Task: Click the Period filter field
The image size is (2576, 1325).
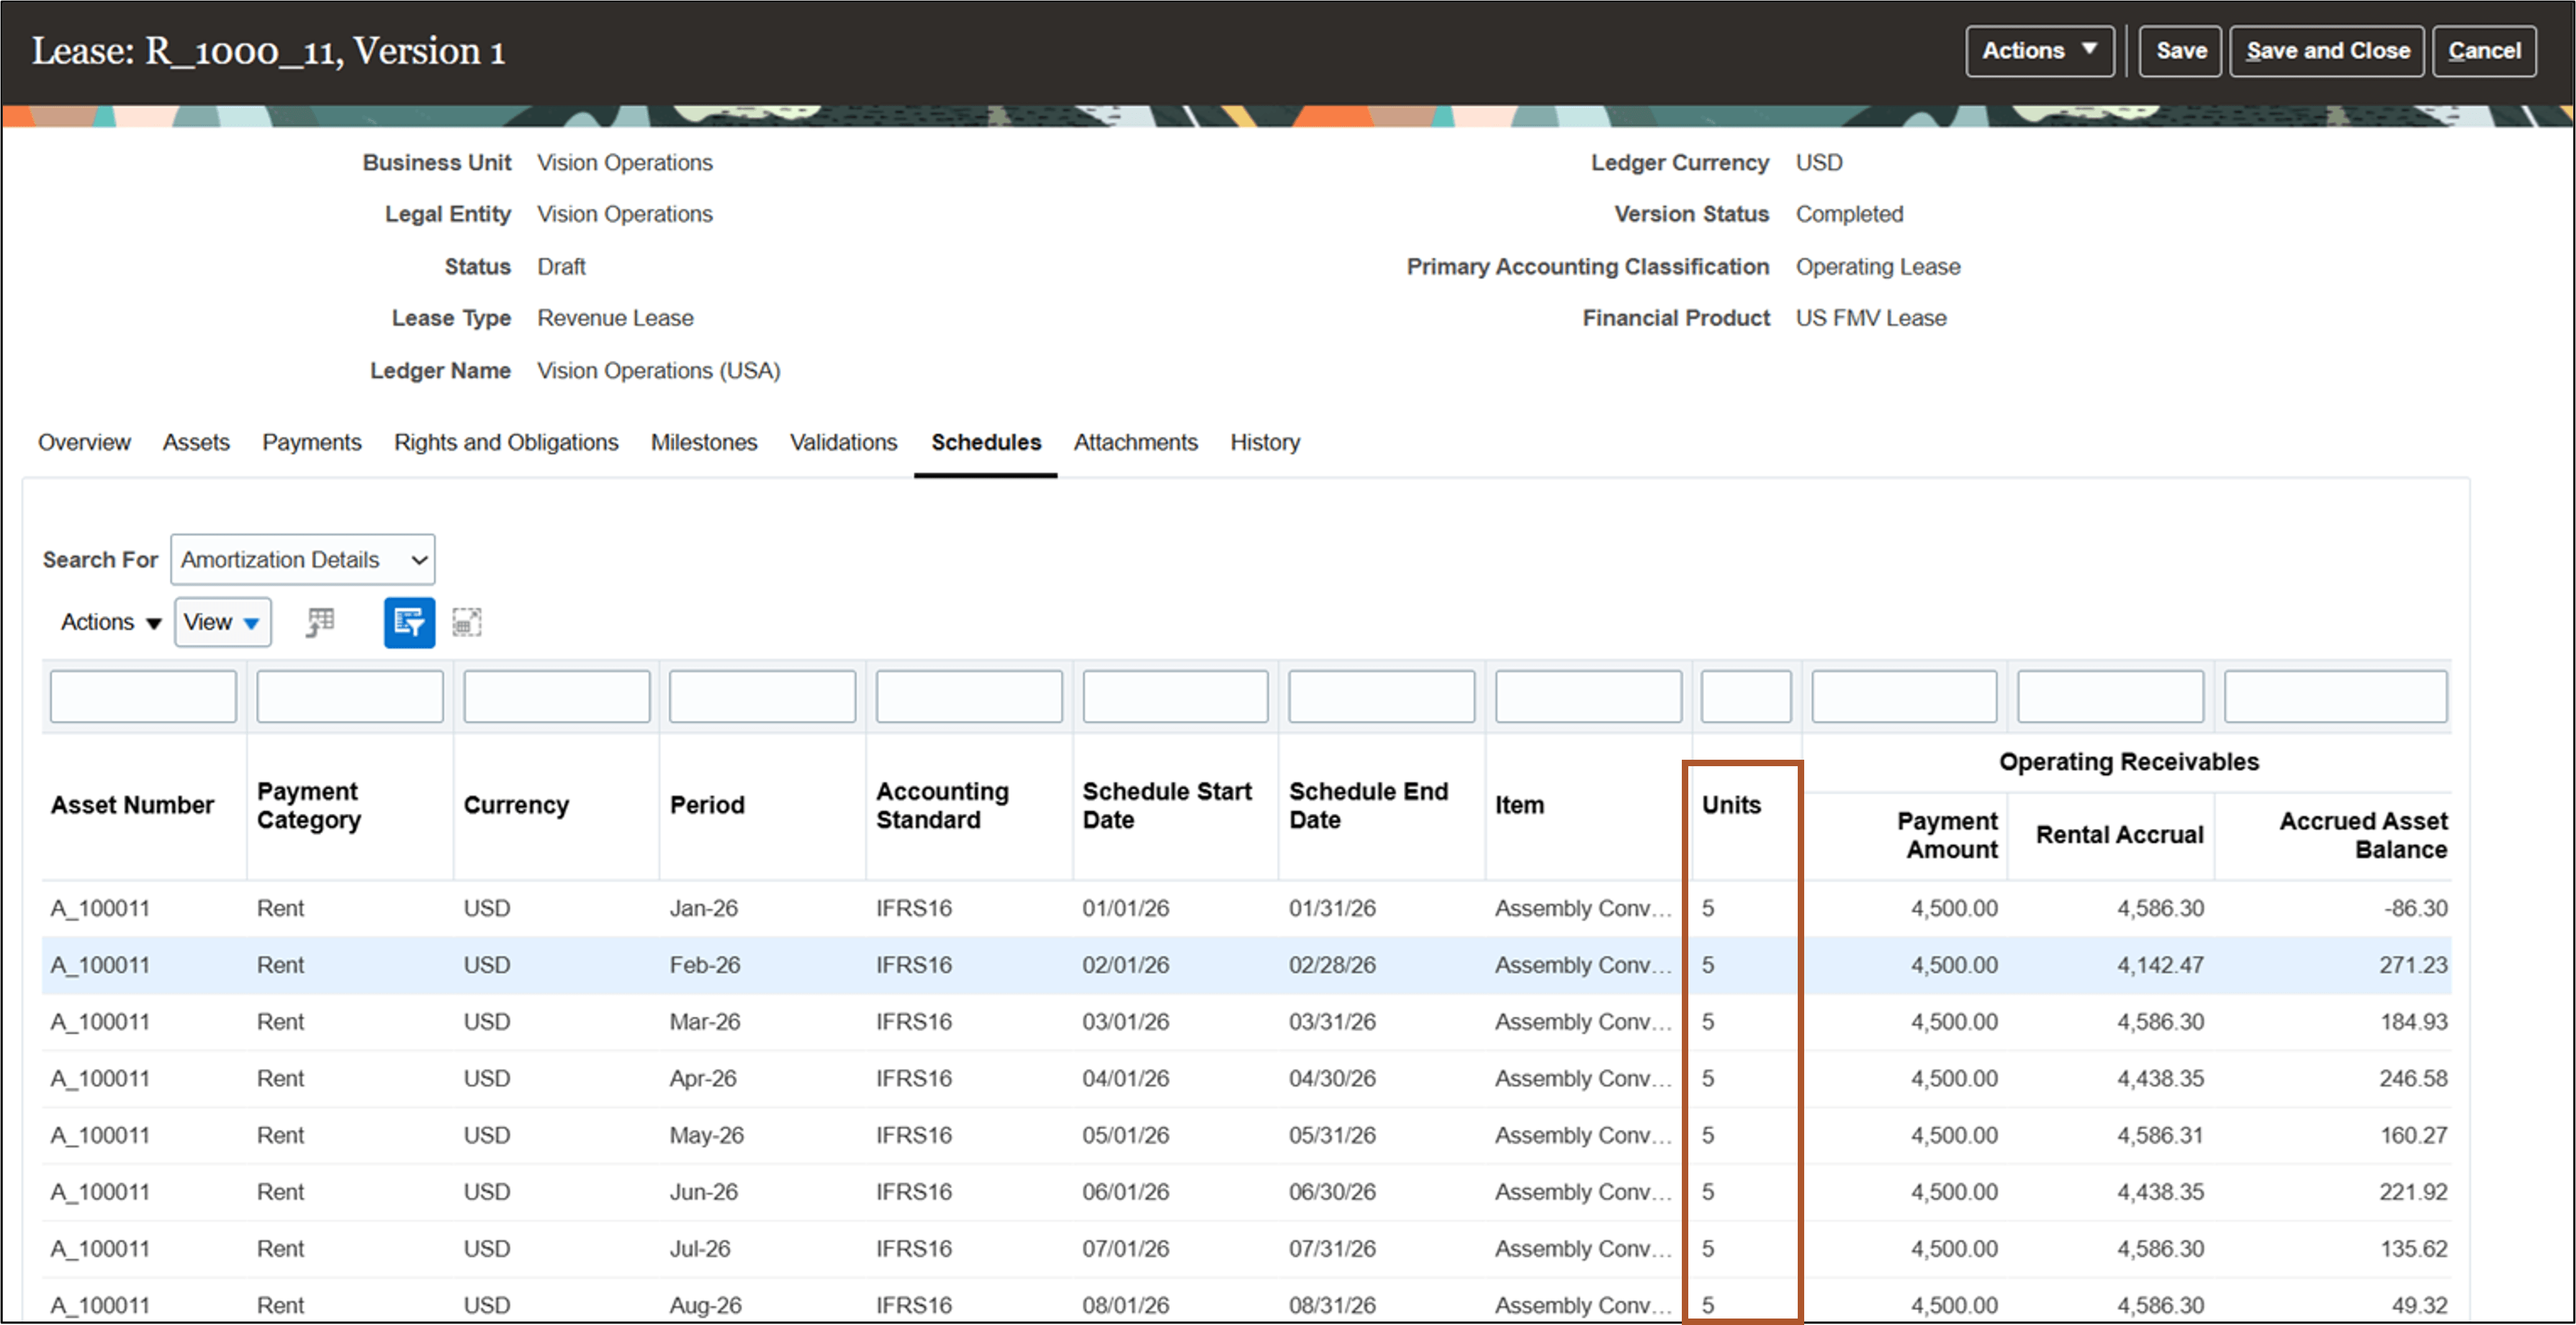Action: tap(762, 696)
